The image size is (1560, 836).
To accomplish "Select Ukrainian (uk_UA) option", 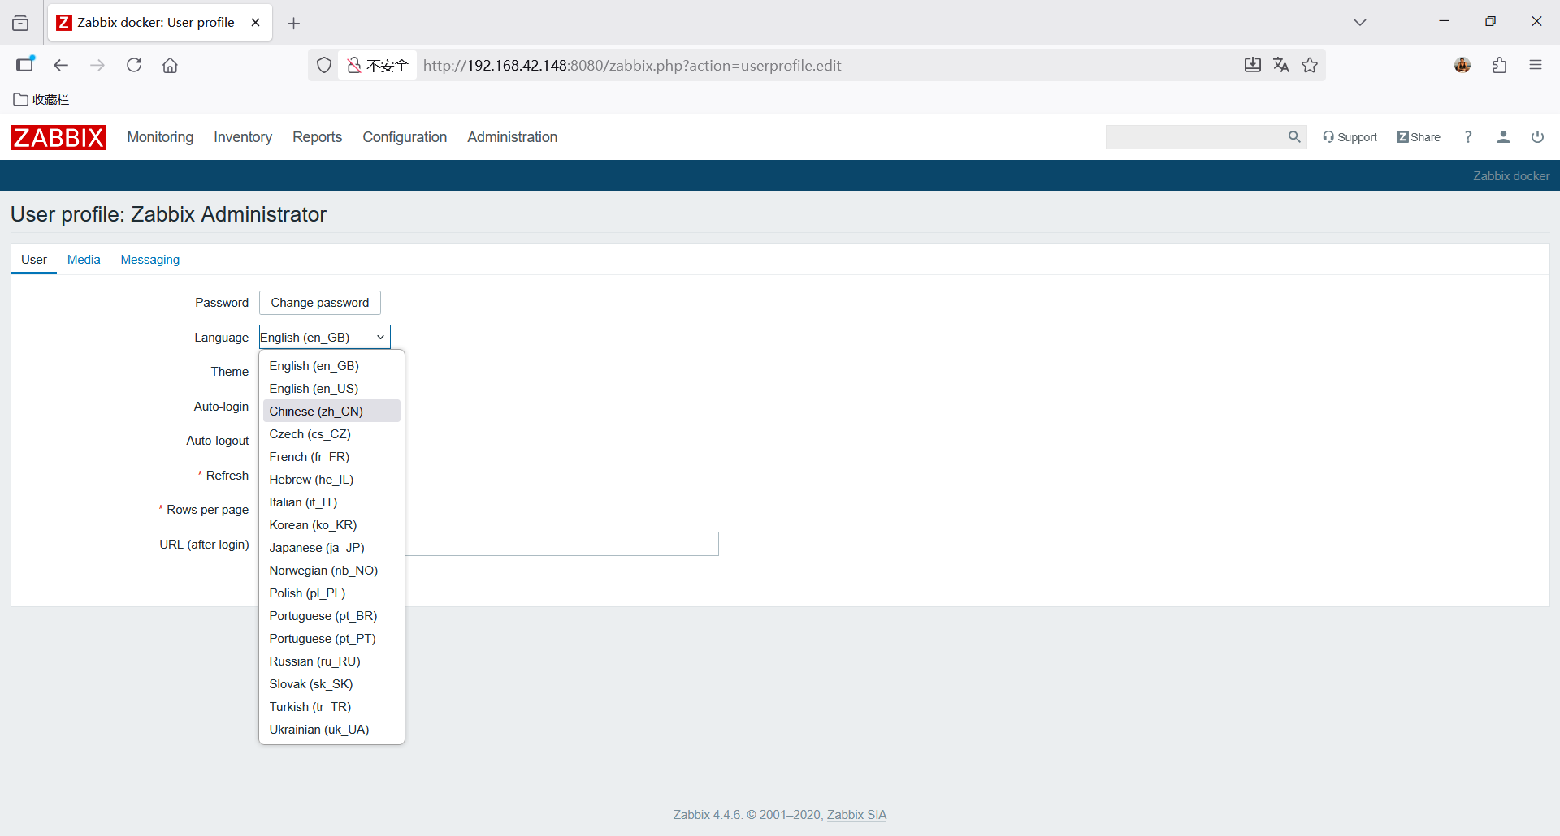I will (x=331, y=730).
